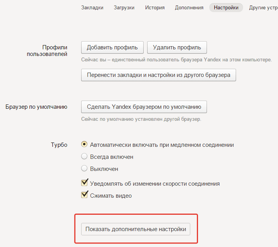Click the Добавить профиль button
Viewport: 278px width, 247px height.
tap(112, 47)
